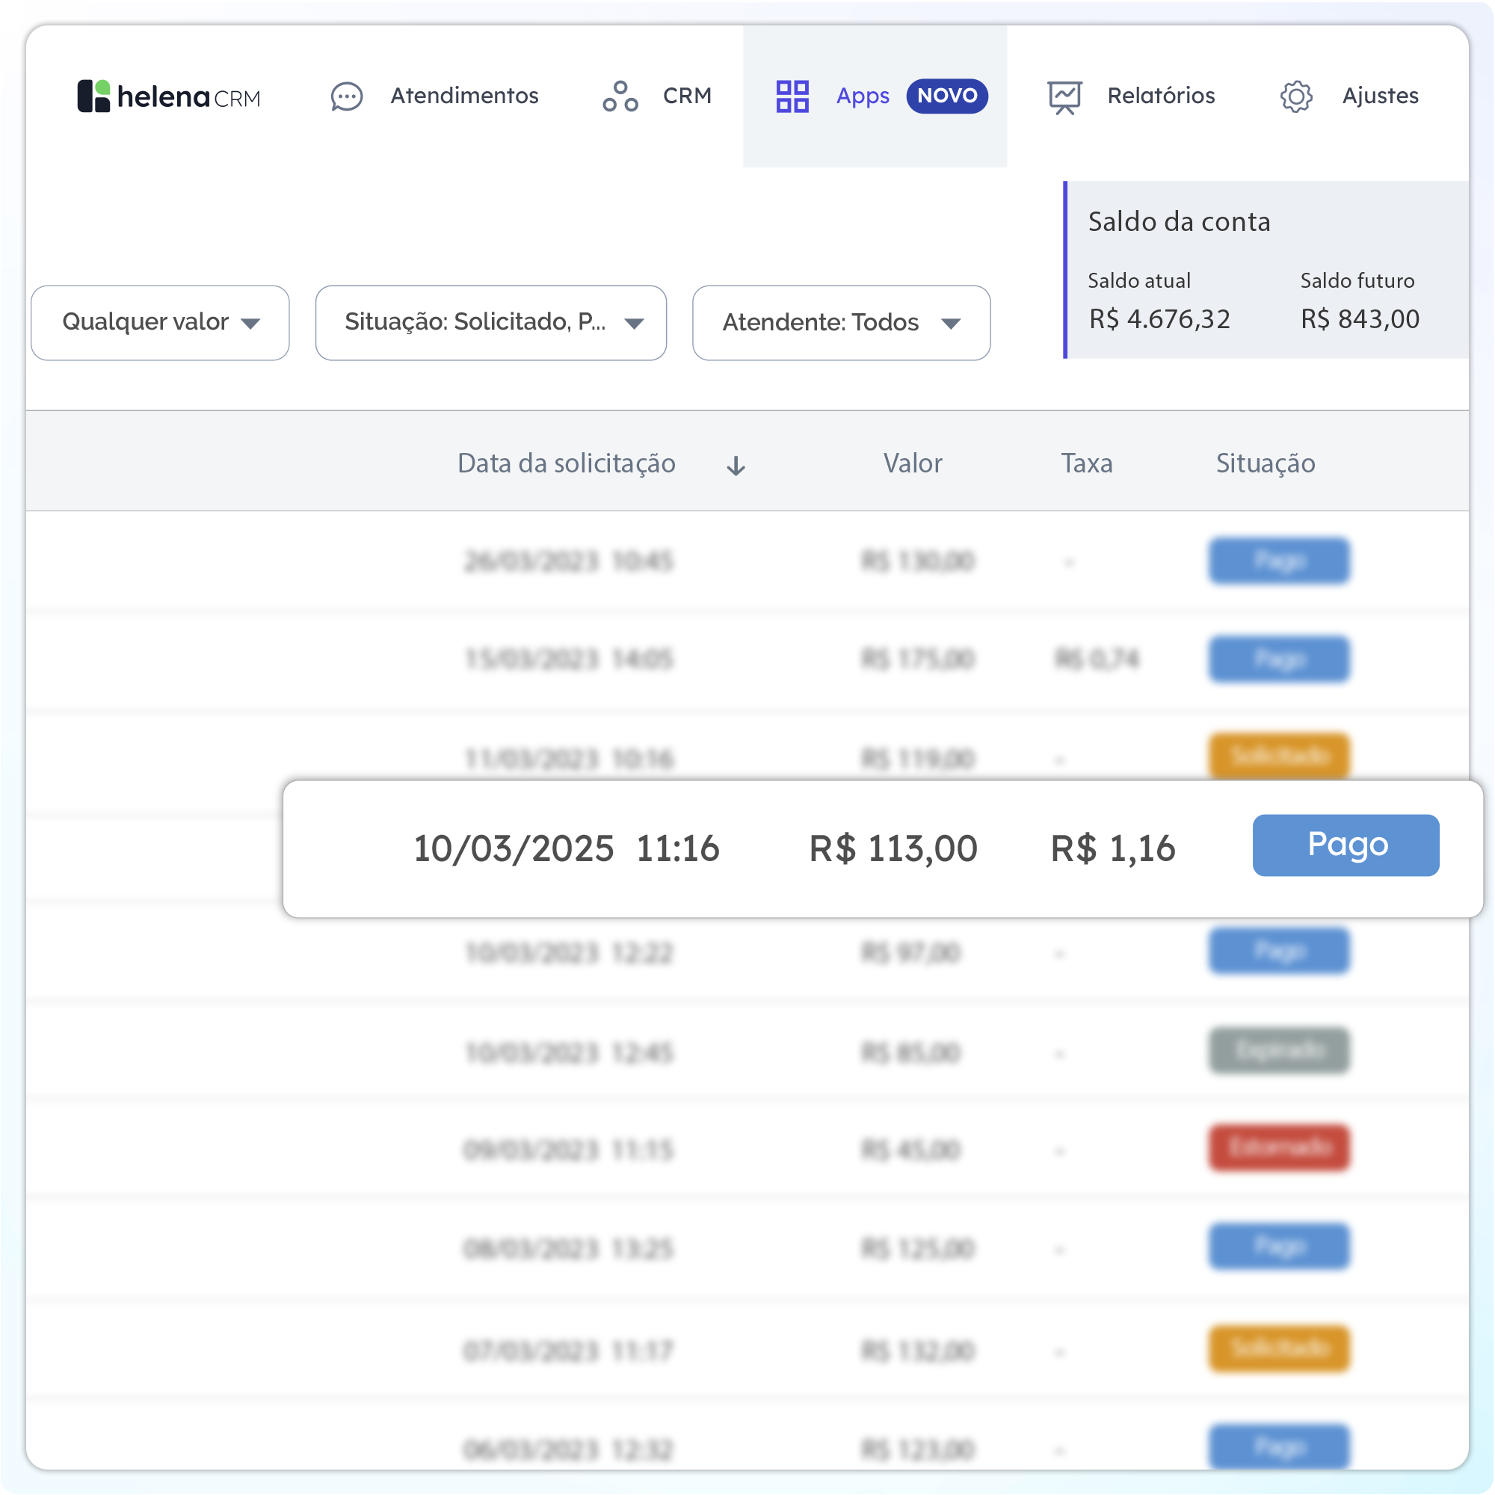Switch to the Atendimentos tab

point(464,96)
